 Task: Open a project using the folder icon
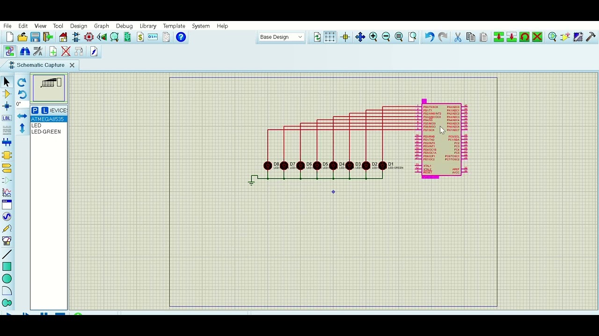(x=22, y=37)
